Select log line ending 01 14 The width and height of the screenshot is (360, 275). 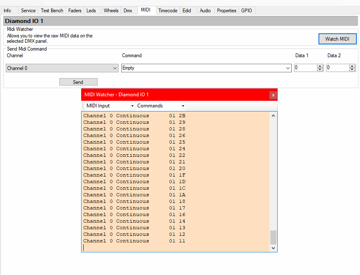click(x=134, y=221)
